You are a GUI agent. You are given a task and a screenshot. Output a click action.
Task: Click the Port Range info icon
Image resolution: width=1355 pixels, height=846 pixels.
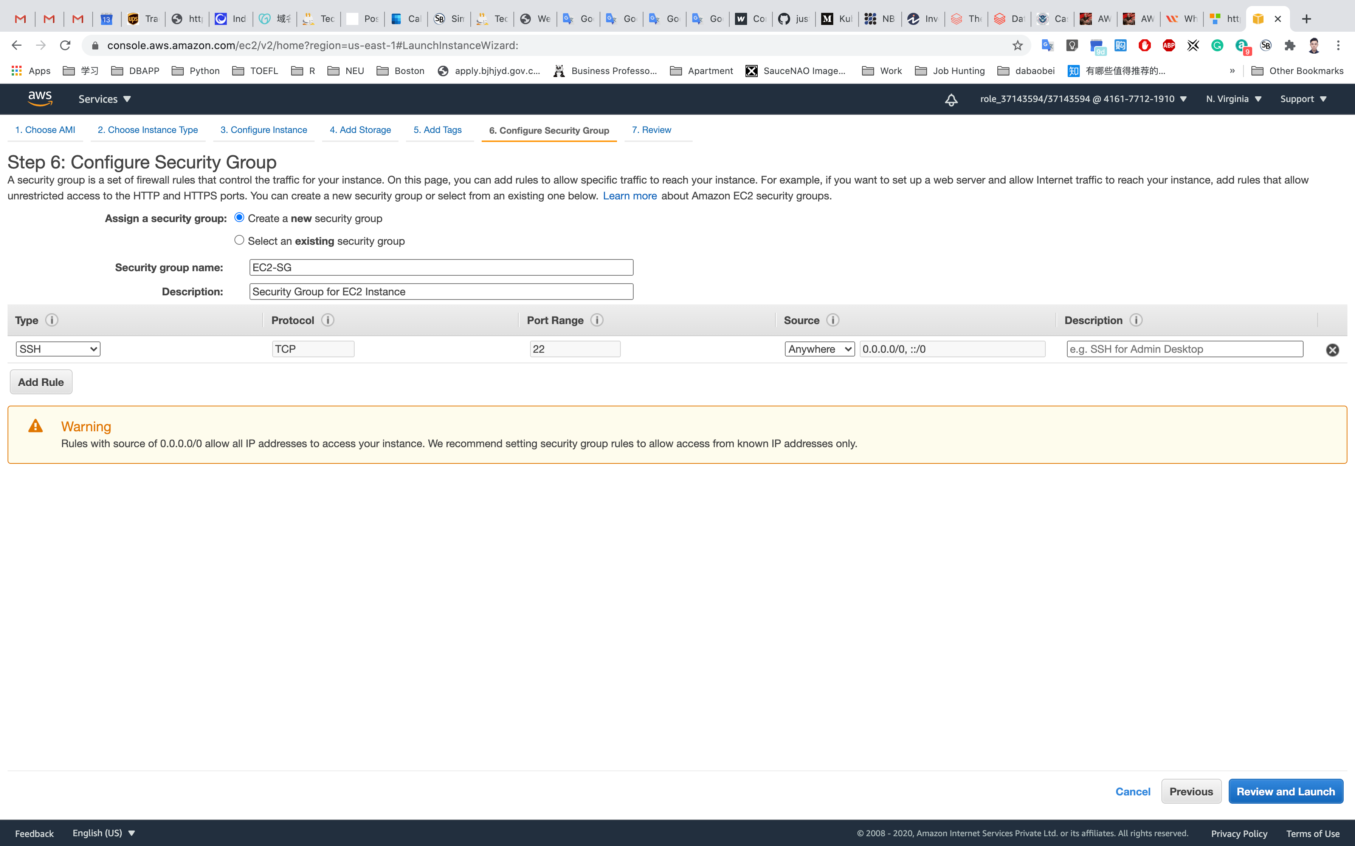[x=597, y=320]
